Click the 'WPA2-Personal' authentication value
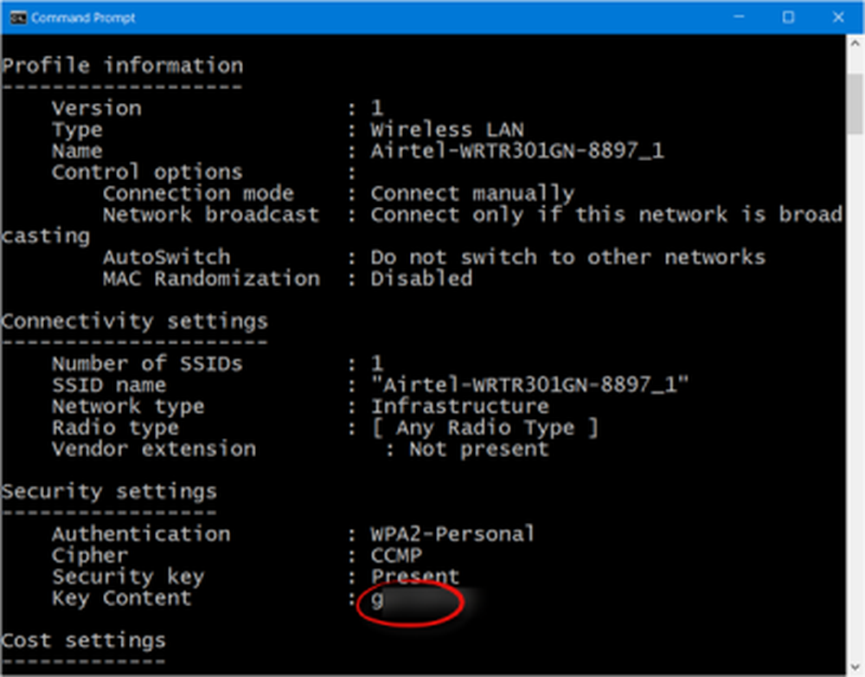Screen dimensions: 865x677 pyautogui.click(x=452, y=534)
